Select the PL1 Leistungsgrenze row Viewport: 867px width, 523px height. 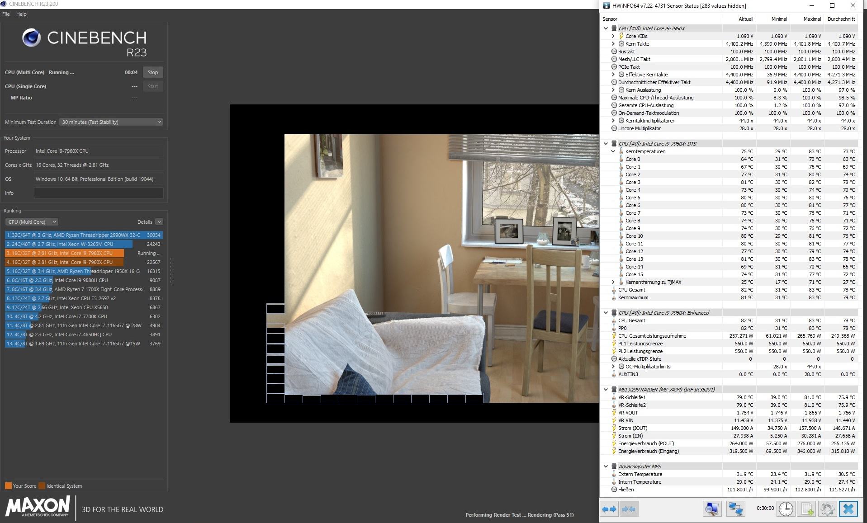tap(729, 344)
